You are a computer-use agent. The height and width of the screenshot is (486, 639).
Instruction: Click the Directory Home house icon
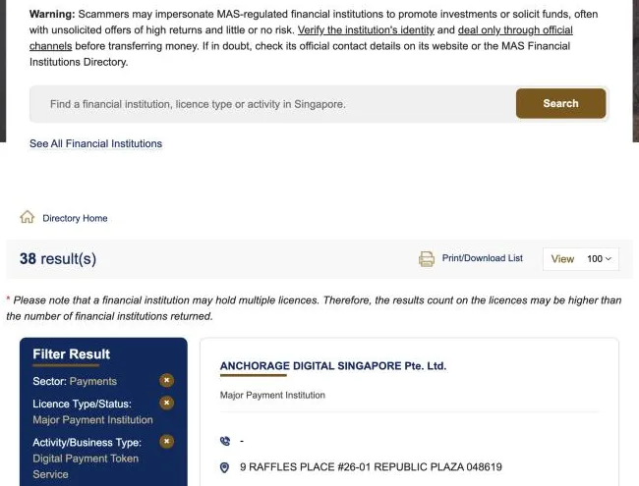coord(28,217)
